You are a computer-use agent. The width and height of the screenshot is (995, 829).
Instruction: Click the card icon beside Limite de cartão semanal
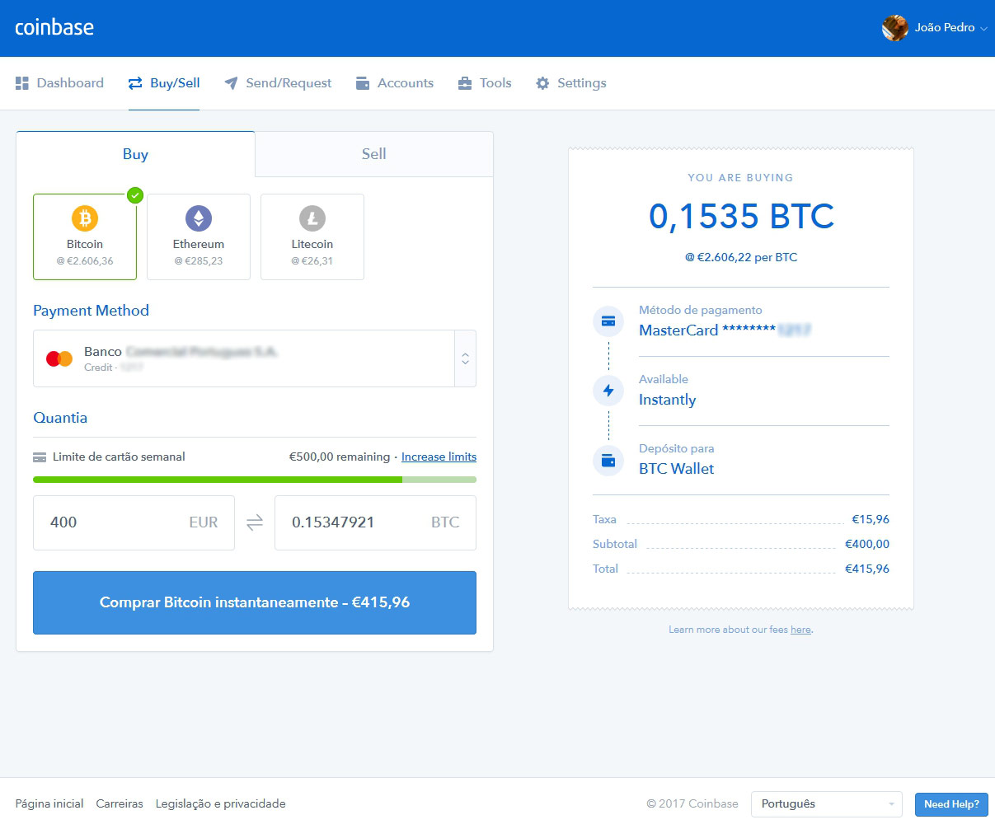click(x=40, y=457)
